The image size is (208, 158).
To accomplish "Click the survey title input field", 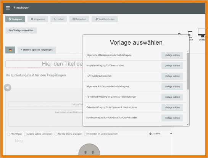I will (44, 64).
